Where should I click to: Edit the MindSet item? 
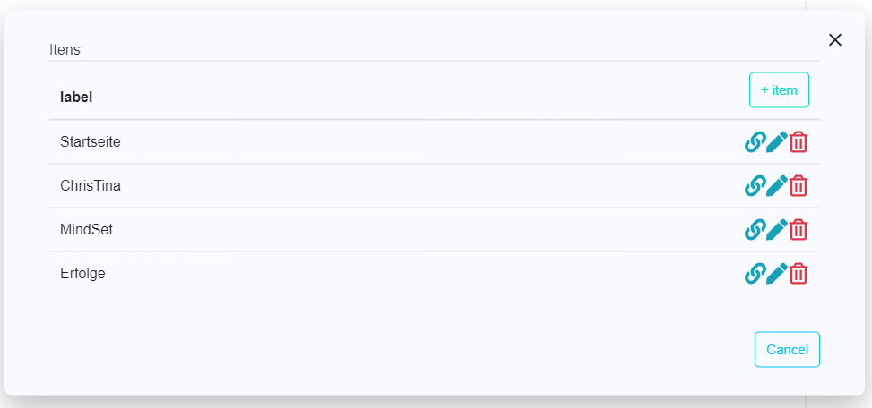776,230
